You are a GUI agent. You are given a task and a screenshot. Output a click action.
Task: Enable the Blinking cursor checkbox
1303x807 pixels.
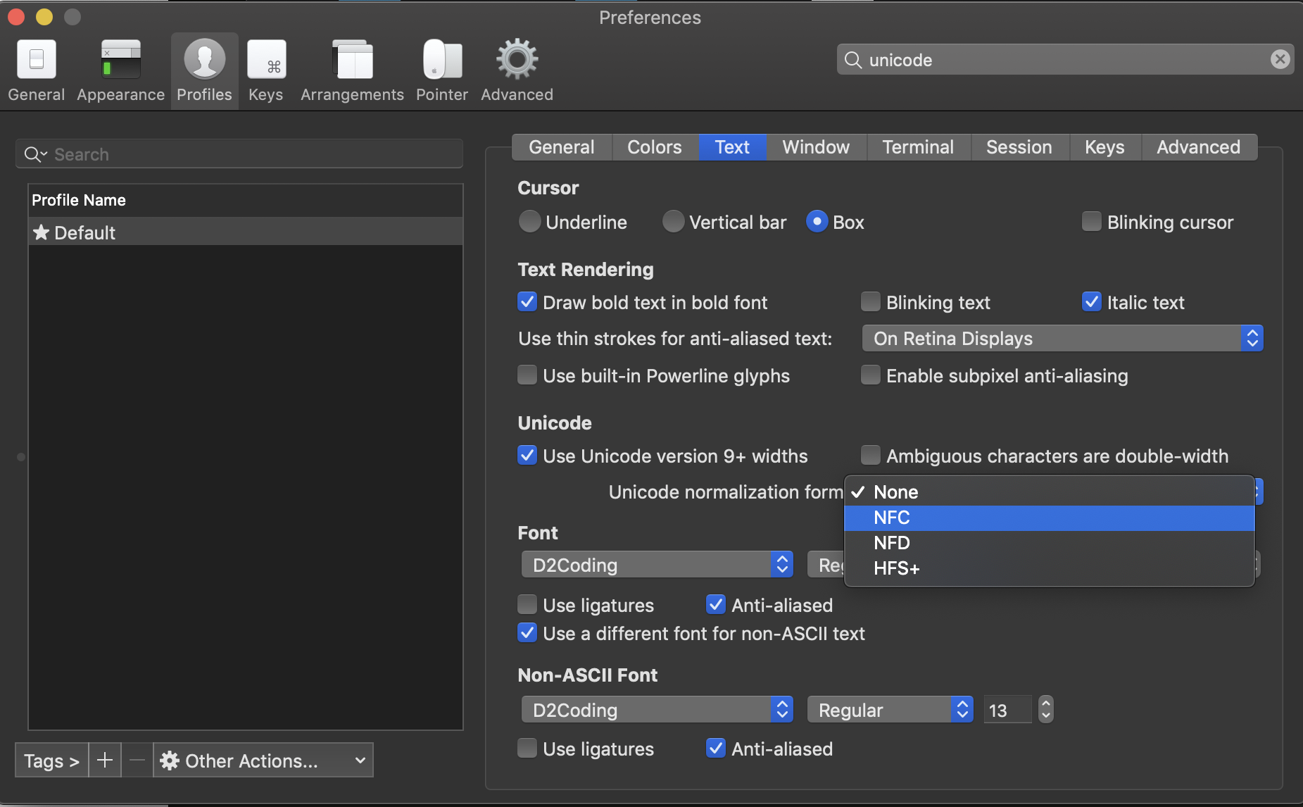click(1091, 222)
